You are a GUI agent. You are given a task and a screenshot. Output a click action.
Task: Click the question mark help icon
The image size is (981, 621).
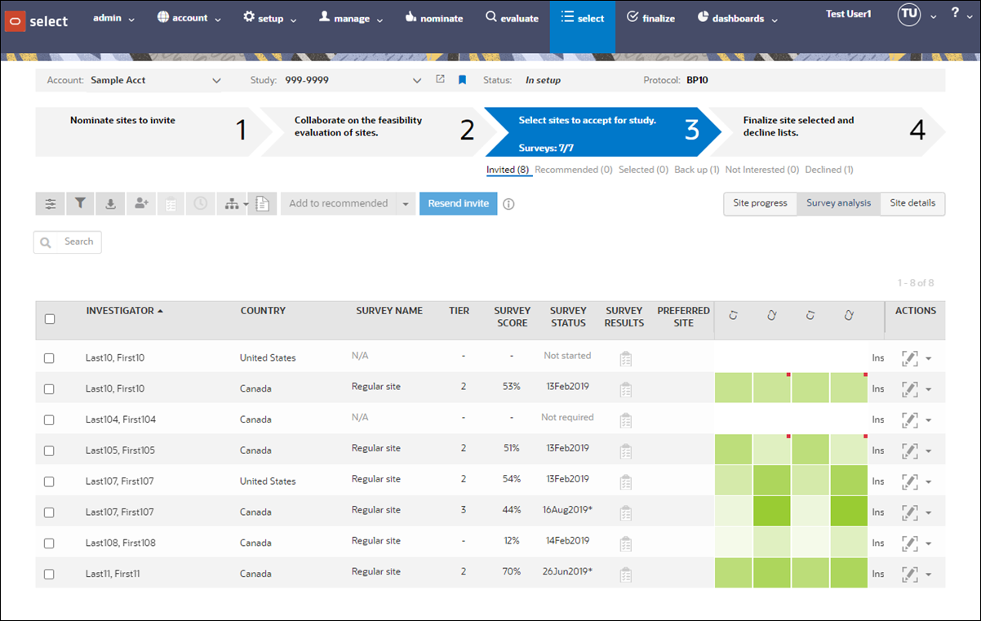point(956,14)
